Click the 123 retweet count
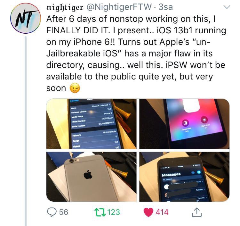Screen dimensions: 240x226 [x=114, y=212]
